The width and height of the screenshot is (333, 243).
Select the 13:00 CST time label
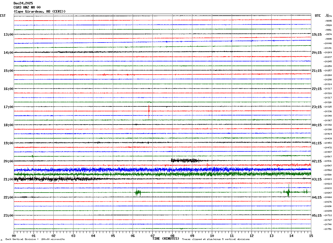(x=9, y=35)
